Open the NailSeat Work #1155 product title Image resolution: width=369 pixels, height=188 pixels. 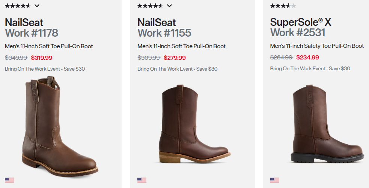click(x=164, y=28)
